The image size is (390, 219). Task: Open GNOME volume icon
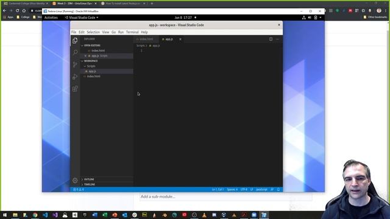point(310,18)
